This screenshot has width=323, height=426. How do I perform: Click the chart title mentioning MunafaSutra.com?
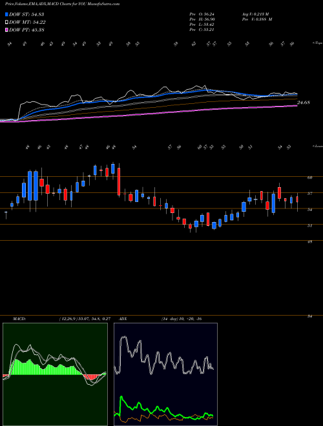[62, 4]
